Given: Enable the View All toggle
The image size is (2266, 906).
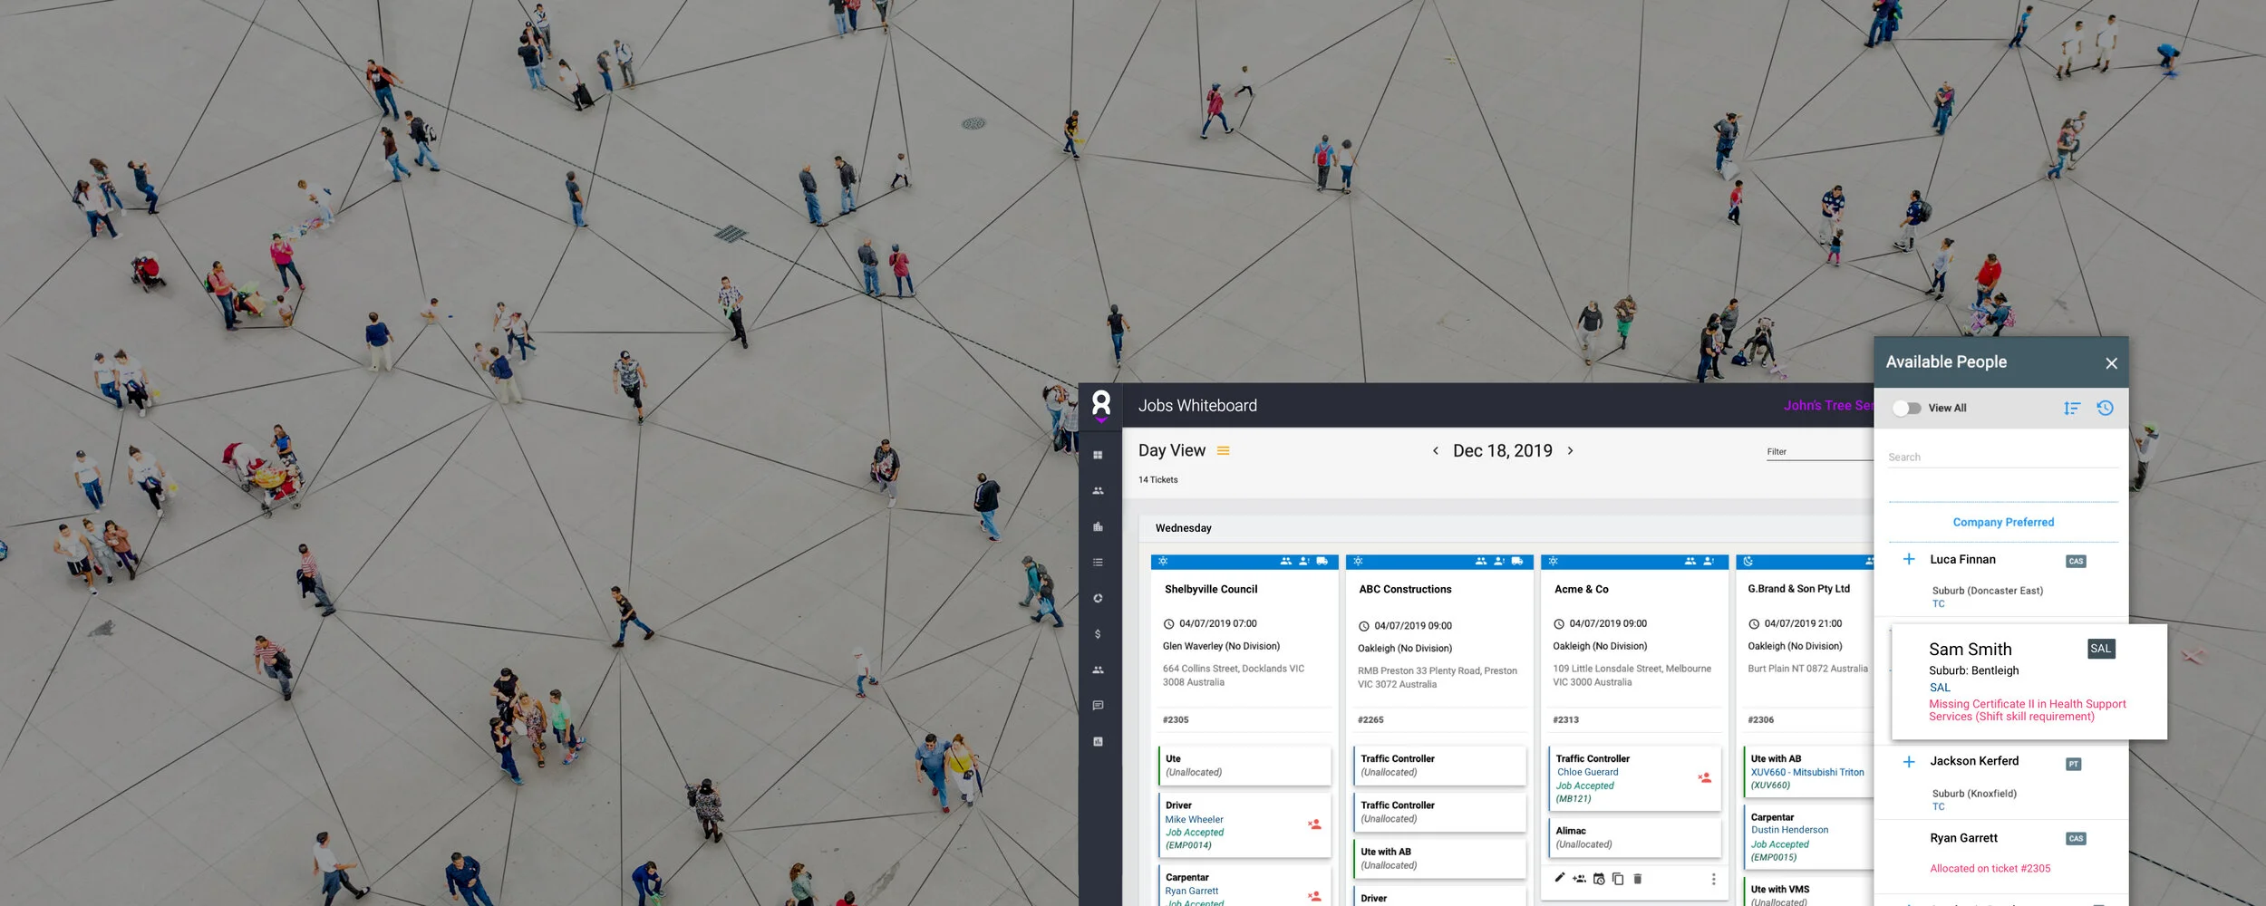Looking at the screenshot, I should (1907, 408).
